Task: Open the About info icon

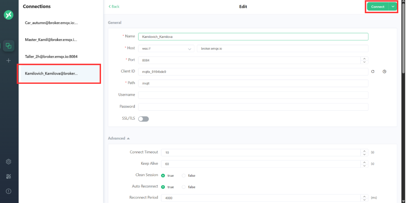Action: (9, 191)
